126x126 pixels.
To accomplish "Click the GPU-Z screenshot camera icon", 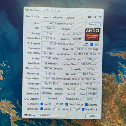I will tap(89, 17).
